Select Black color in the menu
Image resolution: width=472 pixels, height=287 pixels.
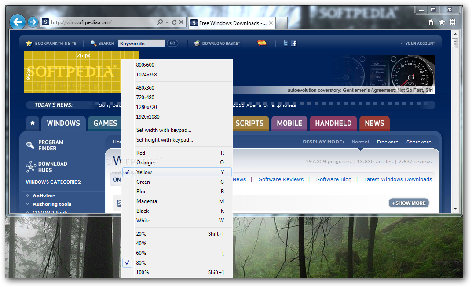pyautogui.click(x=177, y=211)
